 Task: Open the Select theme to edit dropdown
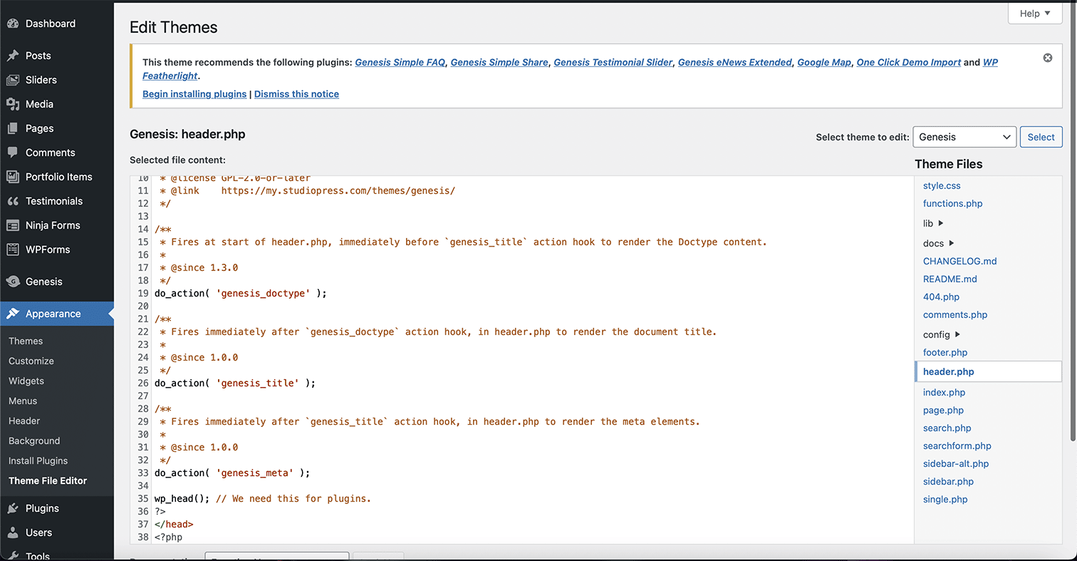point(964,137)
